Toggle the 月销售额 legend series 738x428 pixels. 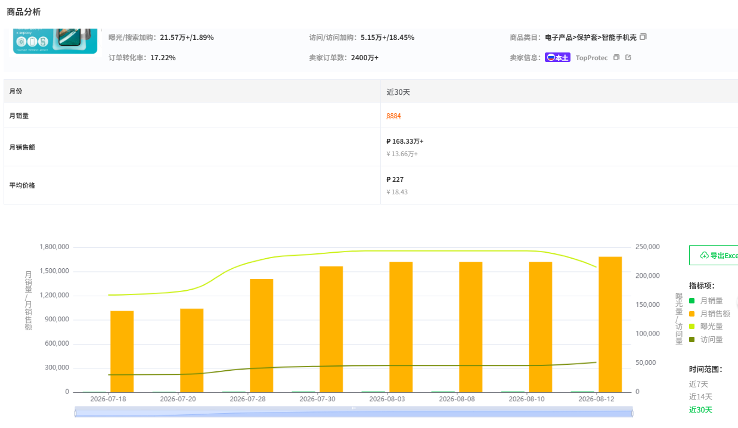tap(709, 314)
